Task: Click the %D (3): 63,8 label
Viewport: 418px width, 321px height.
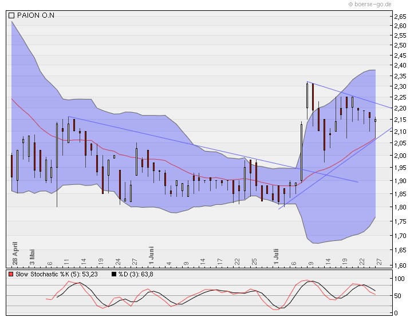Action: [x=136, y=274]
